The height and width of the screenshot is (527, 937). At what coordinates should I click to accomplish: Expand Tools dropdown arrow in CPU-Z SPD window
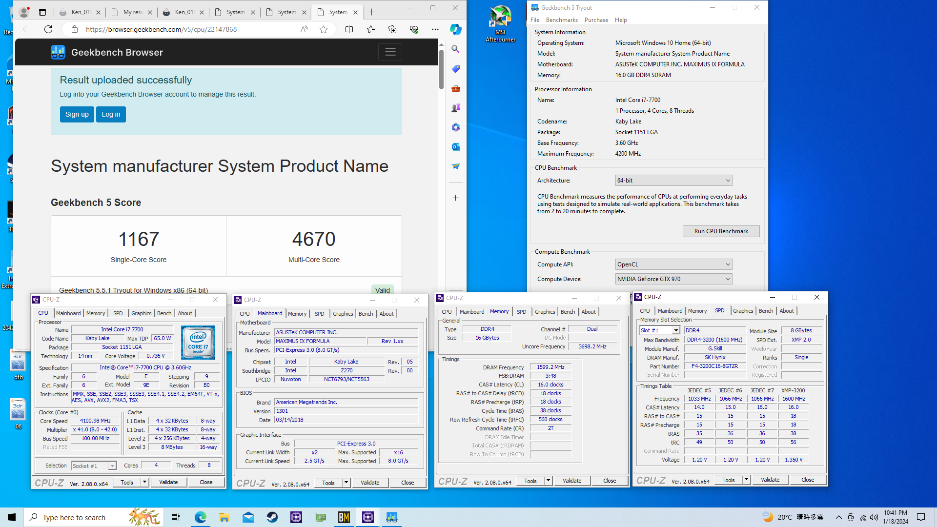tap(746, 480)
